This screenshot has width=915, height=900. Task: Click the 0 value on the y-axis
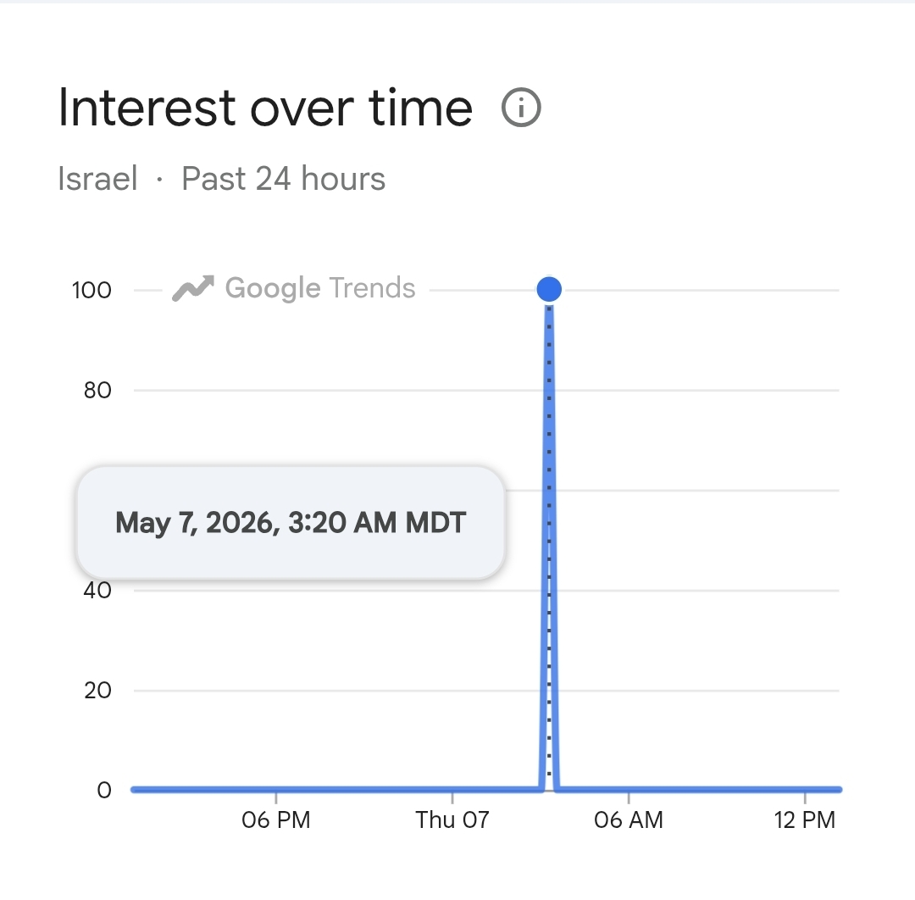(104, 791)
